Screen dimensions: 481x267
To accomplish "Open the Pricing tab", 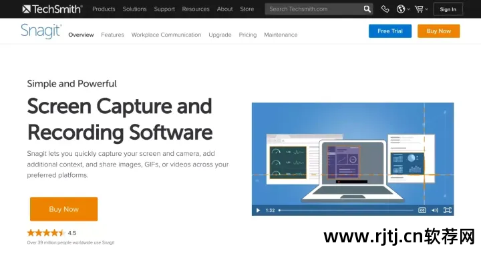I will click(248, 35).
